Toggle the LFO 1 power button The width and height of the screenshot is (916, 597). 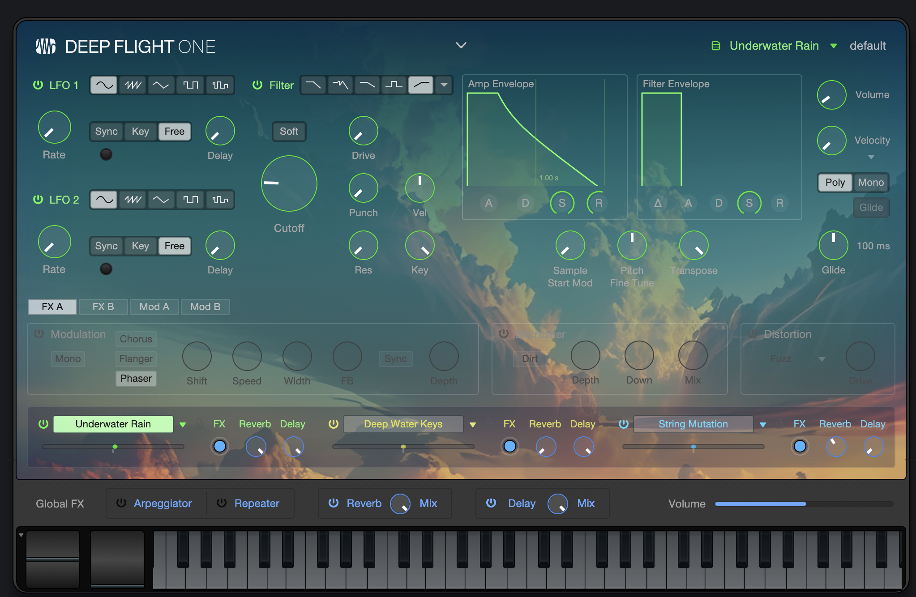(38, 85)
